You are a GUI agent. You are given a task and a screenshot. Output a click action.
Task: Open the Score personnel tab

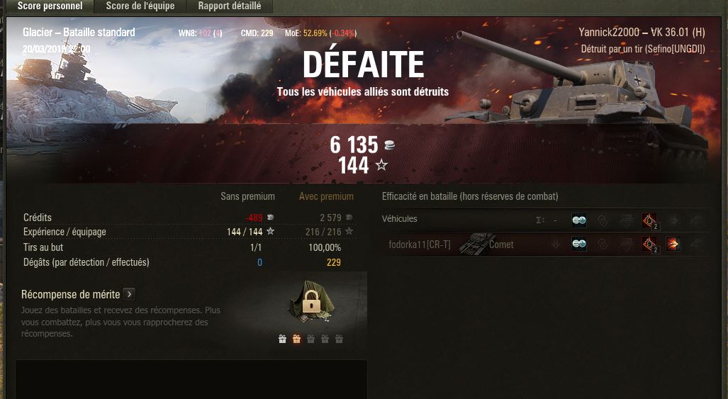pyautogui.click(x=50, y=6)
